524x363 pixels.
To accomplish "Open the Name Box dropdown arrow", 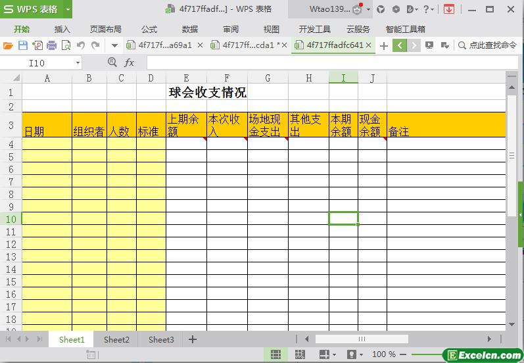I will pos(78,63).
